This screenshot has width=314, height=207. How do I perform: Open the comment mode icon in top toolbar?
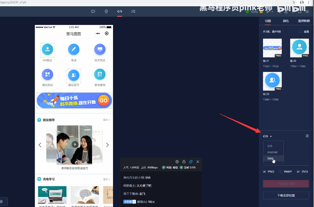point(93,11)
